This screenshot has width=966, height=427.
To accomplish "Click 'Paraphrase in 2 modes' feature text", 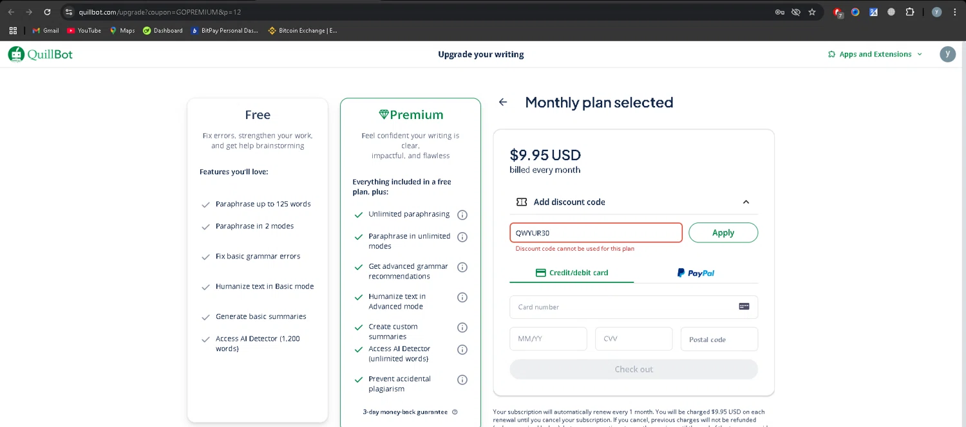I will coord(254,226).
